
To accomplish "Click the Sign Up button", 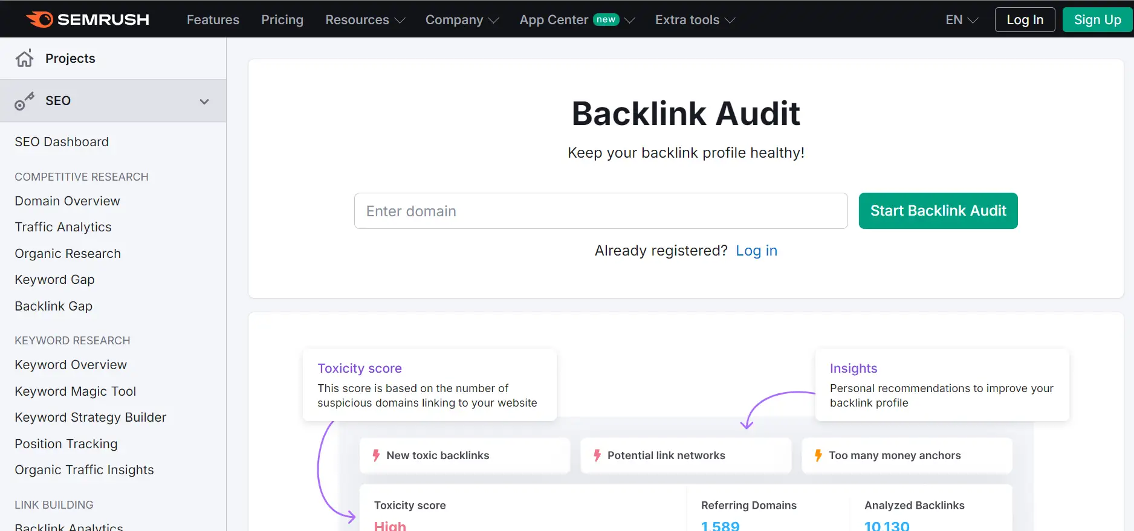I will 1097,20.
